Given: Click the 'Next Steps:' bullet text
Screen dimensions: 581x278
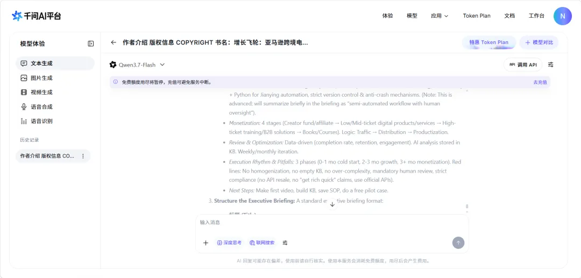Looking at the screenshot, I should pos(242,191).
